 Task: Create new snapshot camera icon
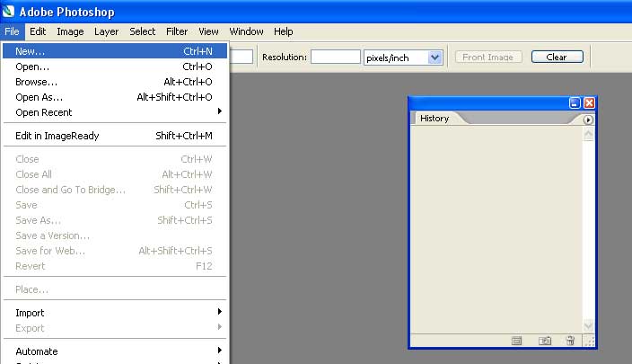point(545,341)
